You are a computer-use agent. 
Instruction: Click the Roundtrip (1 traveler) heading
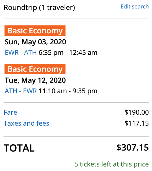[39, 7]
